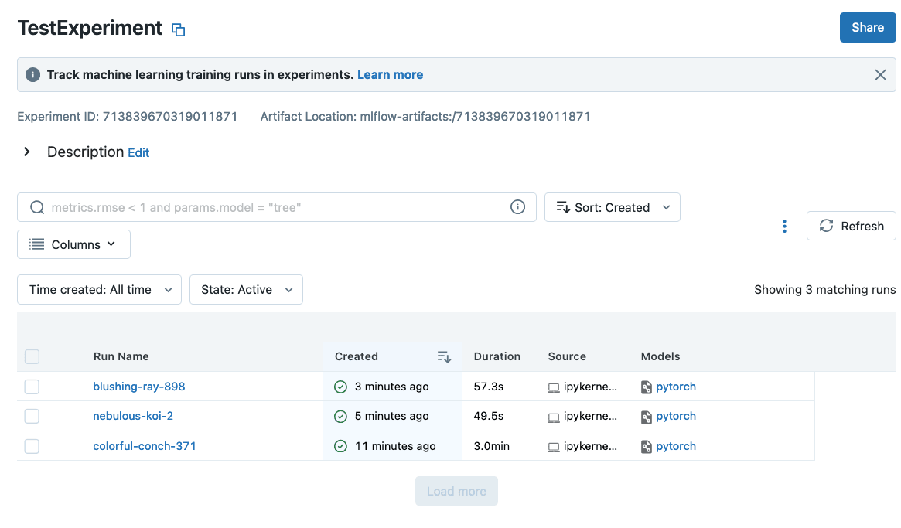The width and height of the screenshot is (901, 528).
Task: Click the Share button
Action: click(868, 28)
